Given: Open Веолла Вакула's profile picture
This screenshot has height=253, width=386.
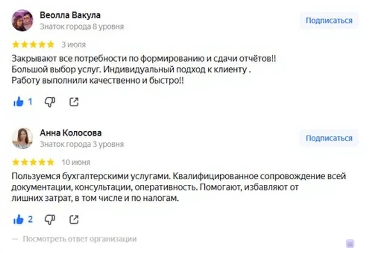Looking at the screenshot, I should pyautogui.click(x=22, y=20).
